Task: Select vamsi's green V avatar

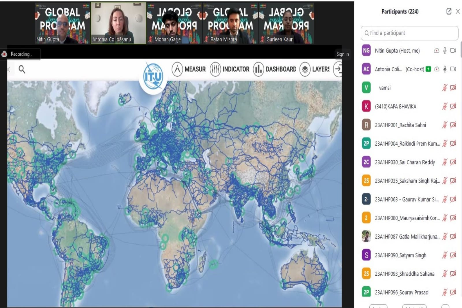Action: pyautogui.click(x=366, y=88)
